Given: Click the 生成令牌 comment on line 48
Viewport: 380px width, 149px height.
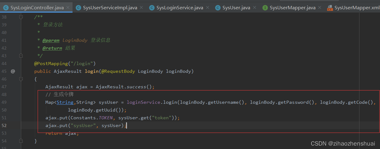Looking at the screenshot, I should (x=59, y=94).
